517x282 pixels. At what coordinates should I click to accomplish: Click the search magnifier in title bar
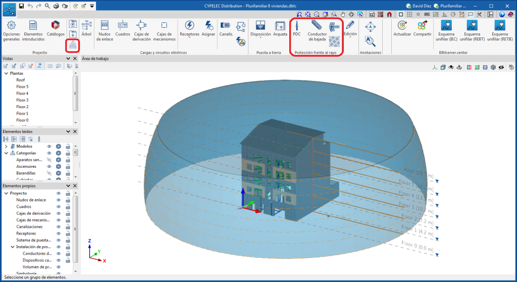pyautogui.click(x=47, y=6)
